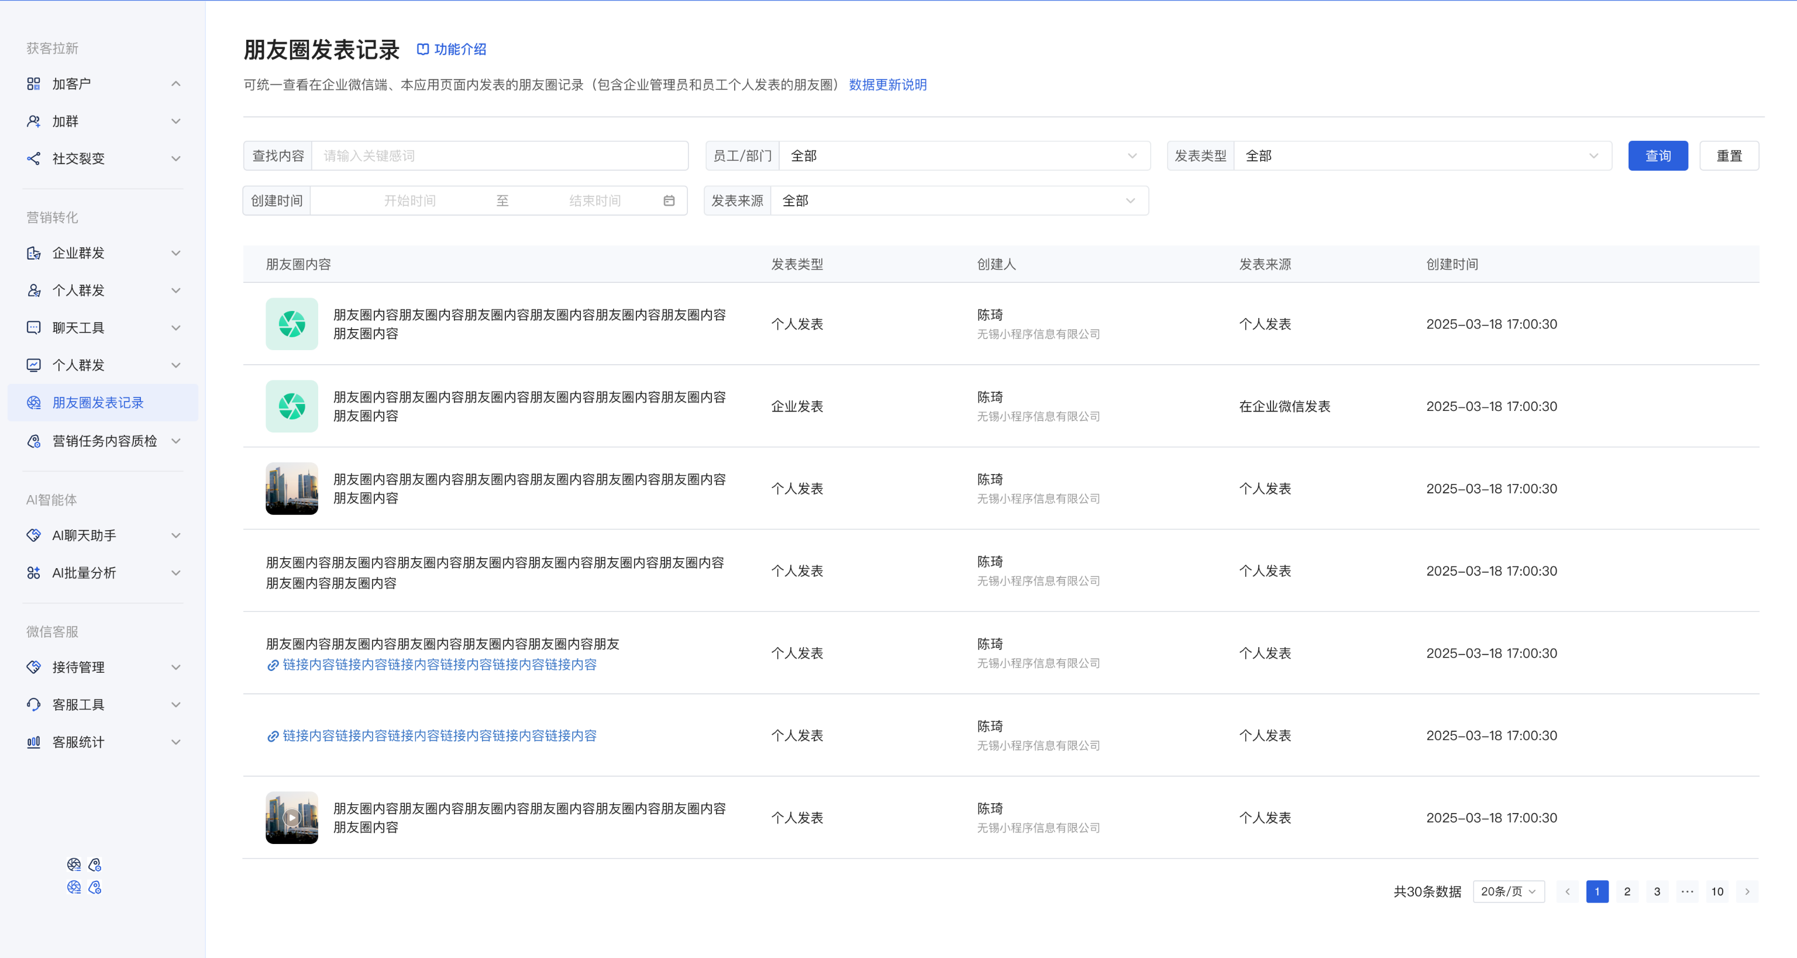The height and width of the screenshot is (958, 1797).
Task: Open the 20条/页 page size dropdown
Action: [x=1509, y=891]
